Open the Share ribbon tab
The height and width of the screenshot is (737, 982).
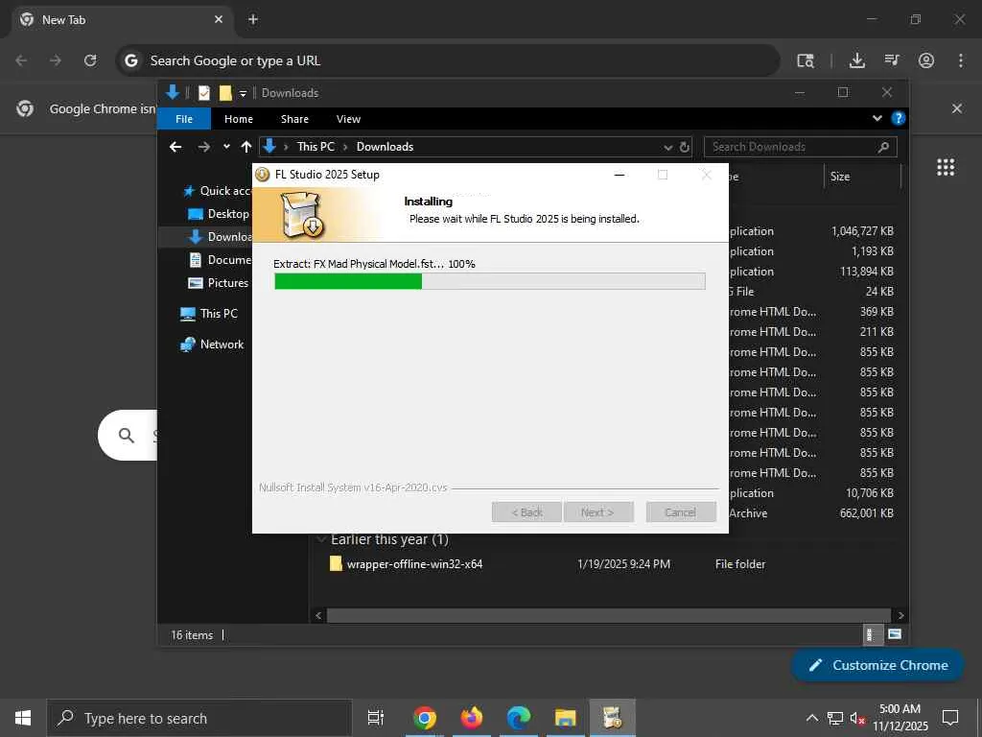(294, 119)
